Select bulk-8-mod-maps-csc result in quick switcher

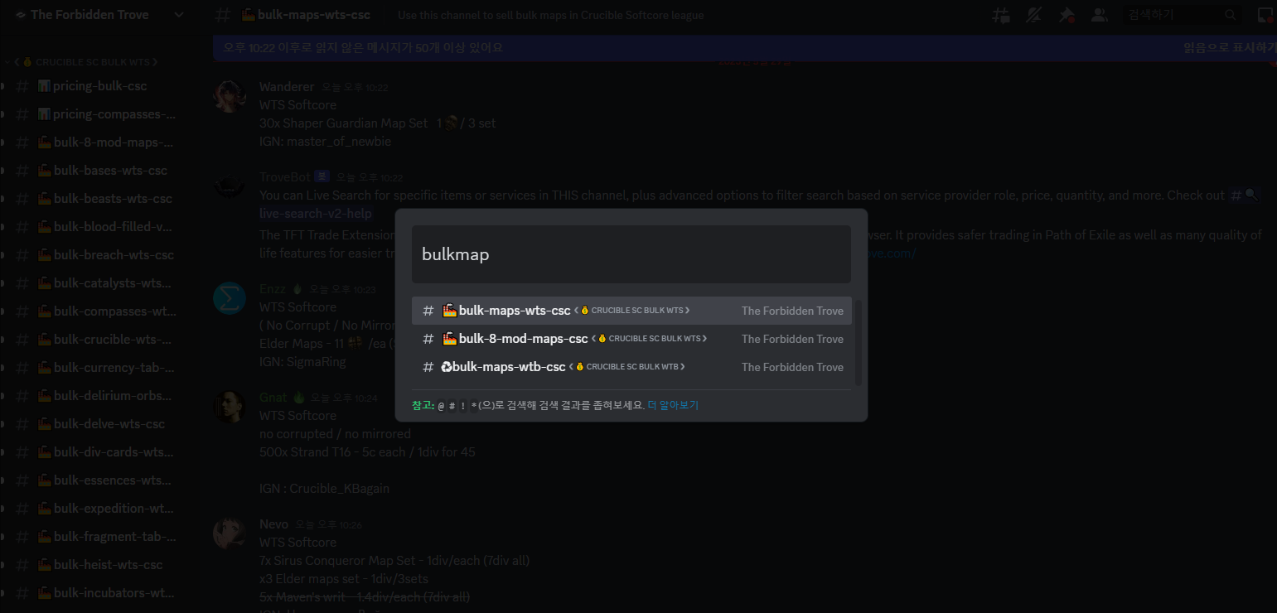click(x=632, y=339)
